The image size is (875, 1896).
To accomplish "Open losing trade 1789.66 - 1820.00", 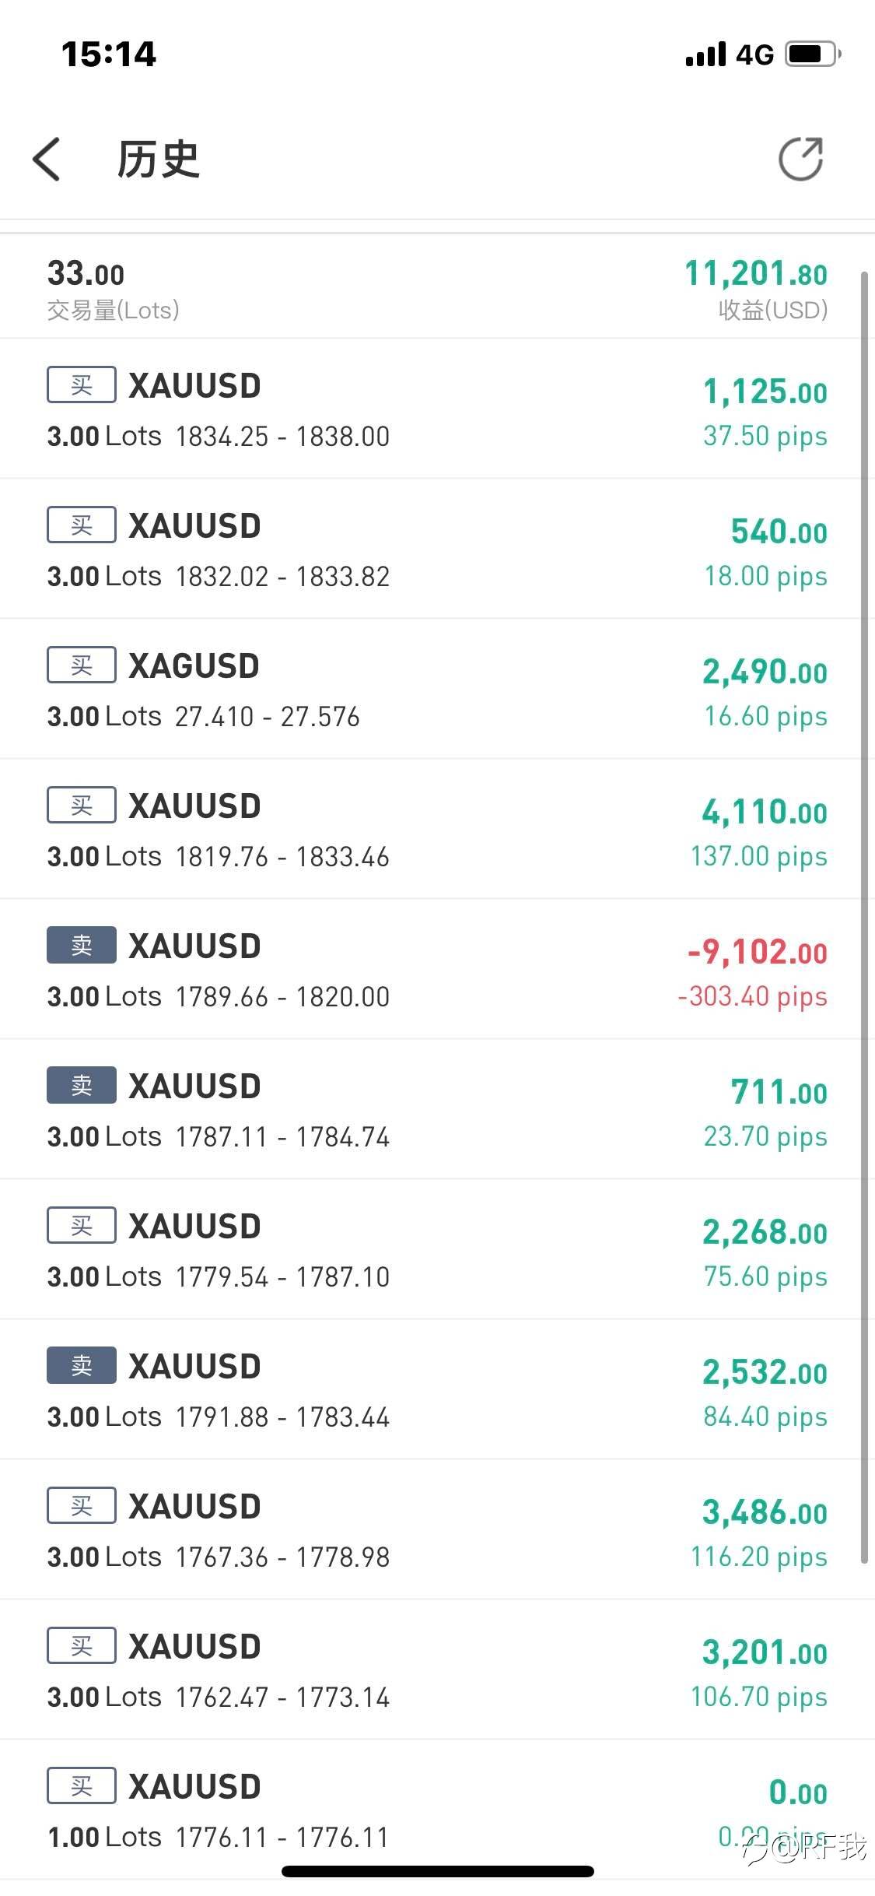I will pyautogui.click(x=436, y=970).
